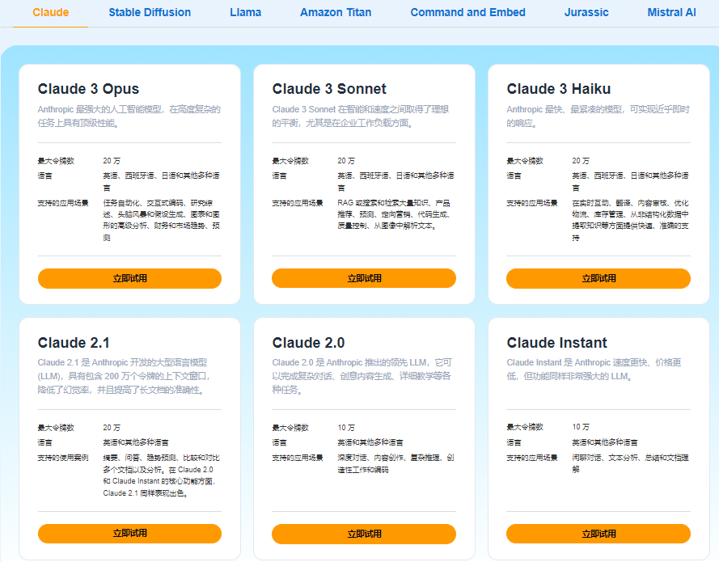Click 立即试用 under Claude 2.0

point(364,534)
